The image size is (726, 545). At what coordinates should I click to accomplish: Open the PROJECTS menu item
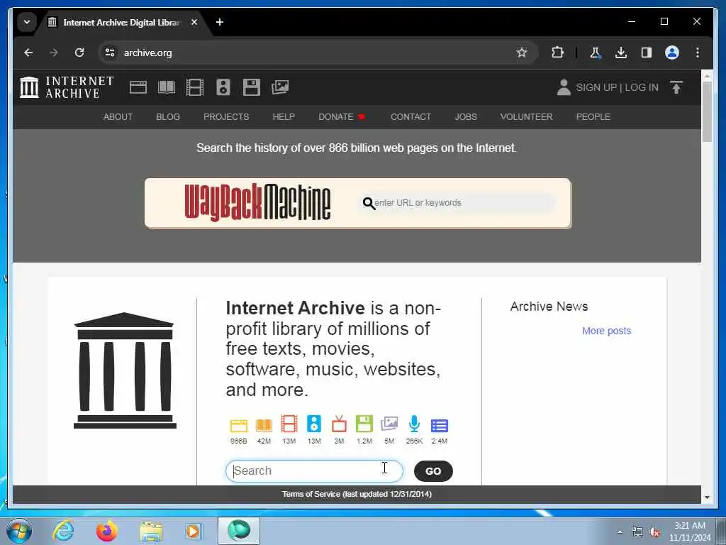(x=226, y=117)
